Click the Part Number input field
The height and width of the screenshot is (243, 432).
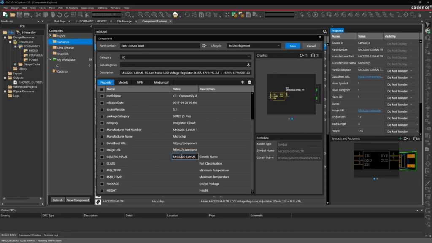tap(159, 46)
